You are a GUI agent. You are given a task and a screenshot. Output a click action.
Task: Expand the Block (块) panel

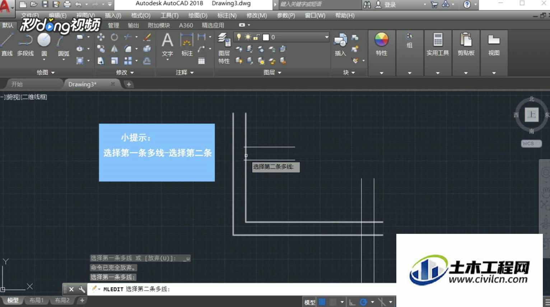[349, 72]
